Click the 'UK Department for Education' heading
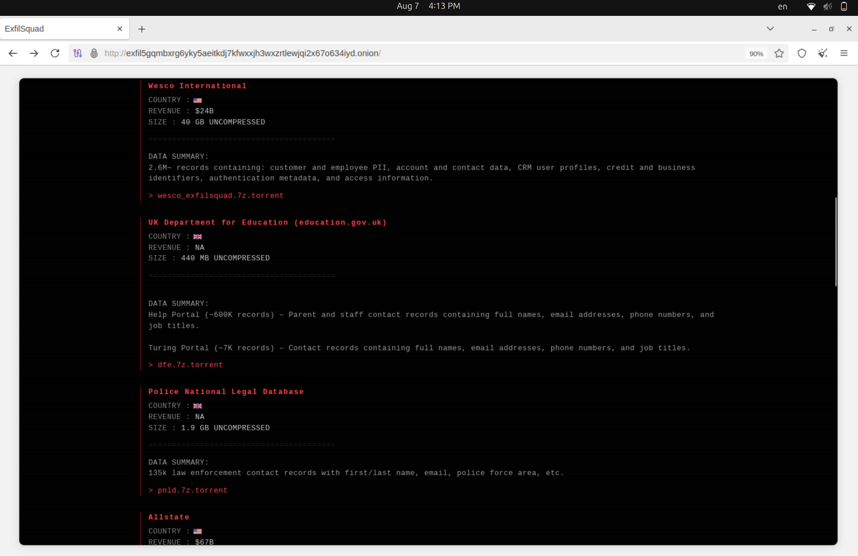 click(267, 223)
